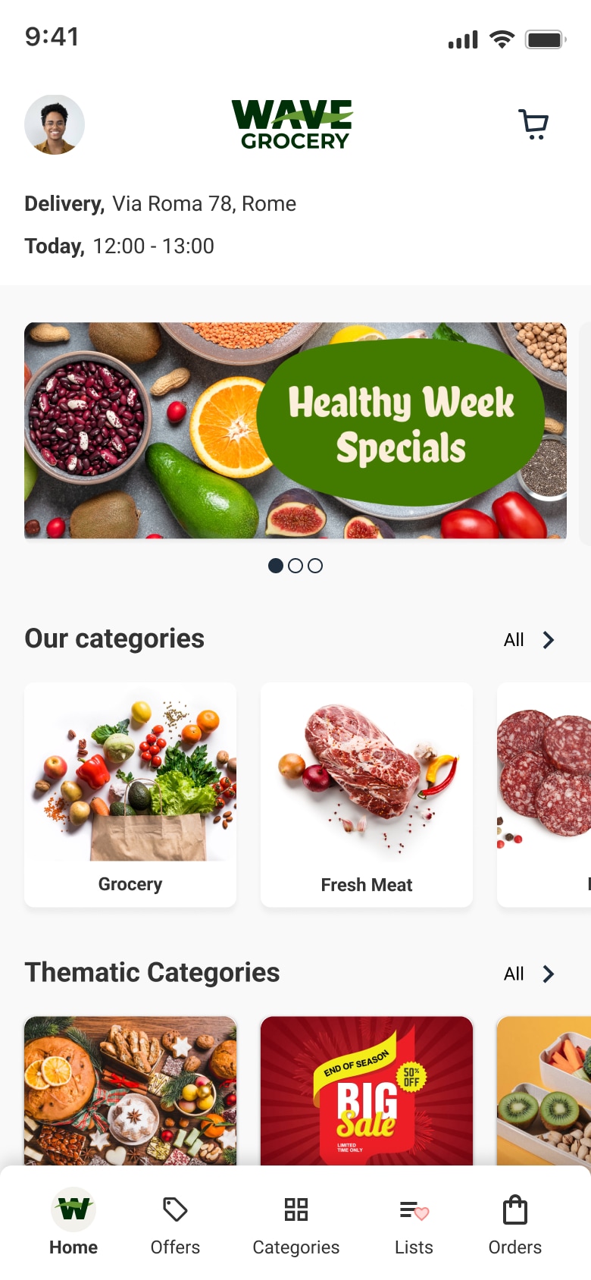Image resolution: width=591 pixels, height=1280 pixels.
Task: Tap All link beside Our categories
Action: click(514, 640)
